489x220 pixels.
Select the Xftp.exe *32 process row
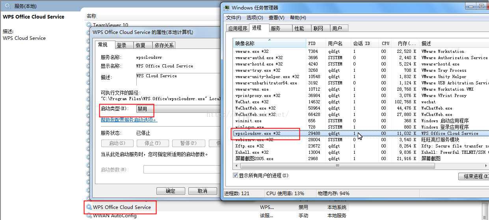[x=361, y=146]
